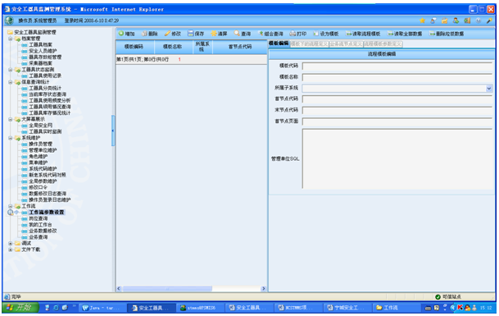Screen dimensions: 499x316
Task: Click the 增加 (Add) toolbar icon
Action: click(121, 34)
